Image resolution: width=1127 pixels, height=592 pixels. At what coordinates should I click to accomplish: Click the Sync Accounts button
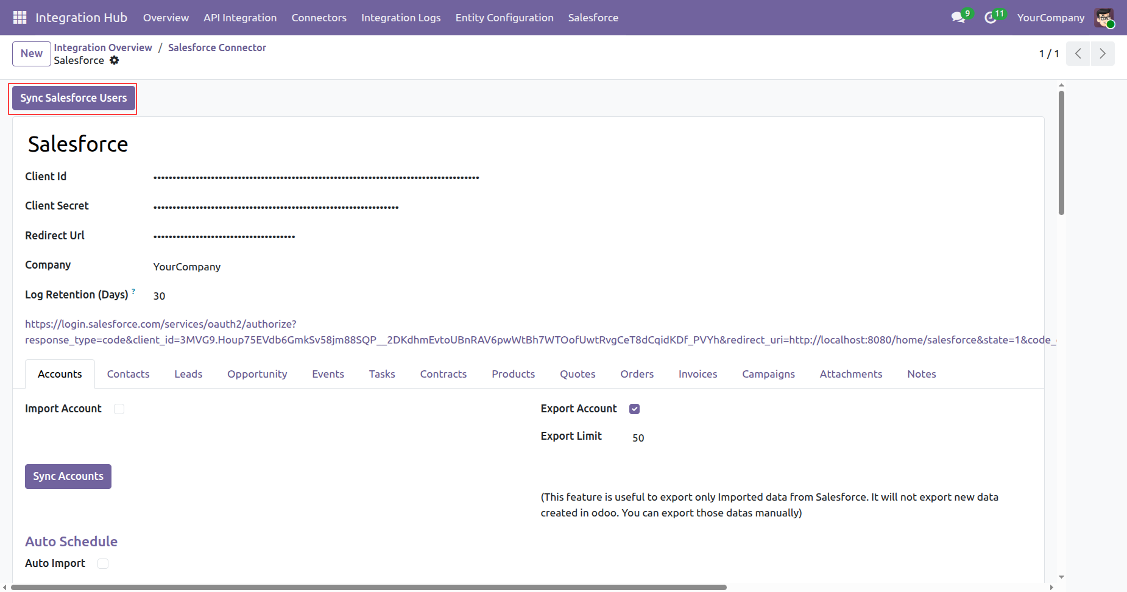click(x=68, y=476)
